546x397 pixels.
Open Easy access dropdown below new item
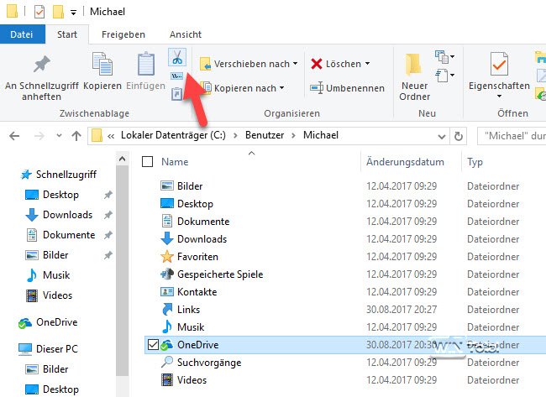[444, 76]
